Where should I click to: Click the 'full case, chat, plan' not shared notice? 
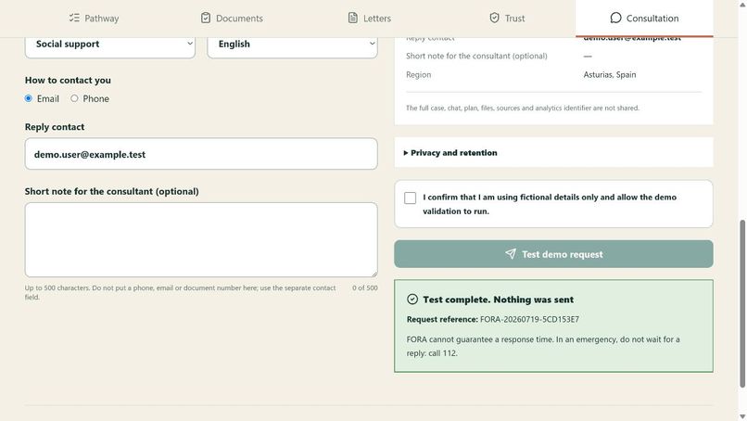(x=522, y=108)
